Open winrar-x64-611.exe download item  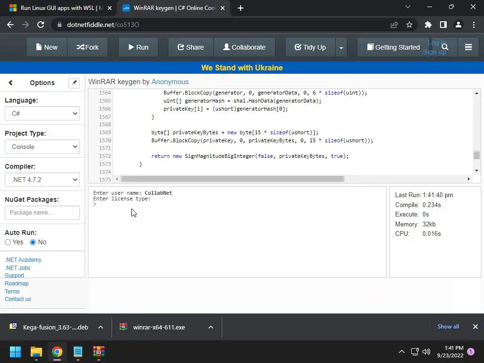point(154,327)
